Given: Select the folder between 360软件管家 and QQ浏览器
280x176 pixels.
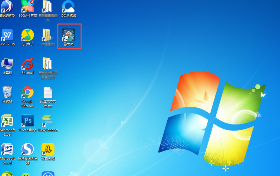Looking at the screenshot, I should point(48,11).
